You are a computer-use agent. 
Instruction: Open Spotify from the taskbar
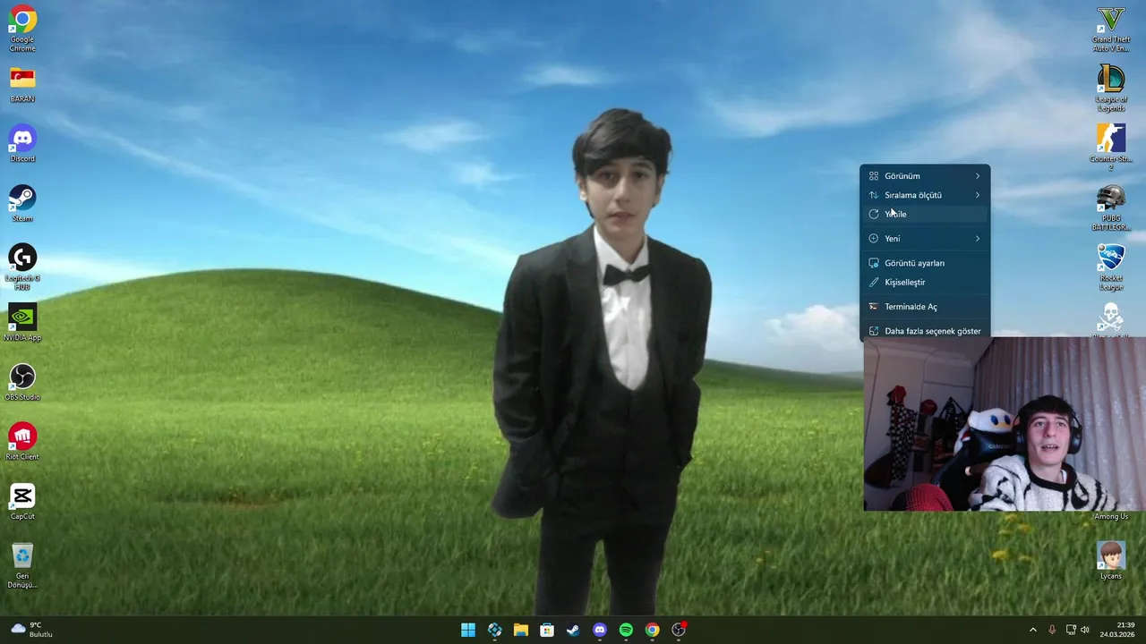(626, 630)
